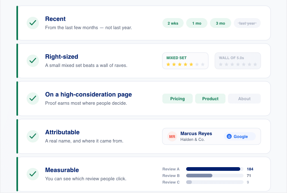Choose the Product page chip
Viewport: 287px width, 193px height.
[210, 99]
